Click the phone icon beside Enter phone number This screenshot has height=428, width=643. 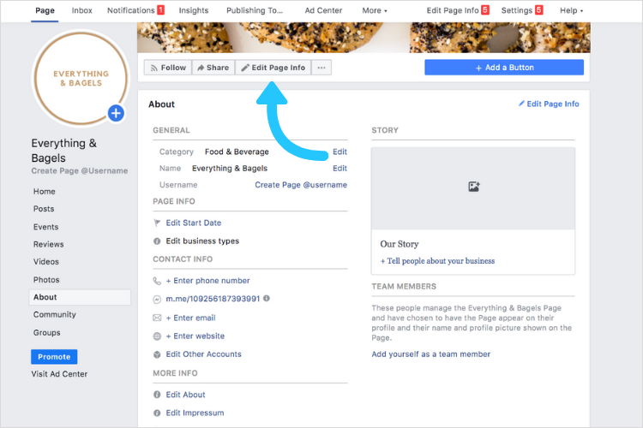[157, 281]
